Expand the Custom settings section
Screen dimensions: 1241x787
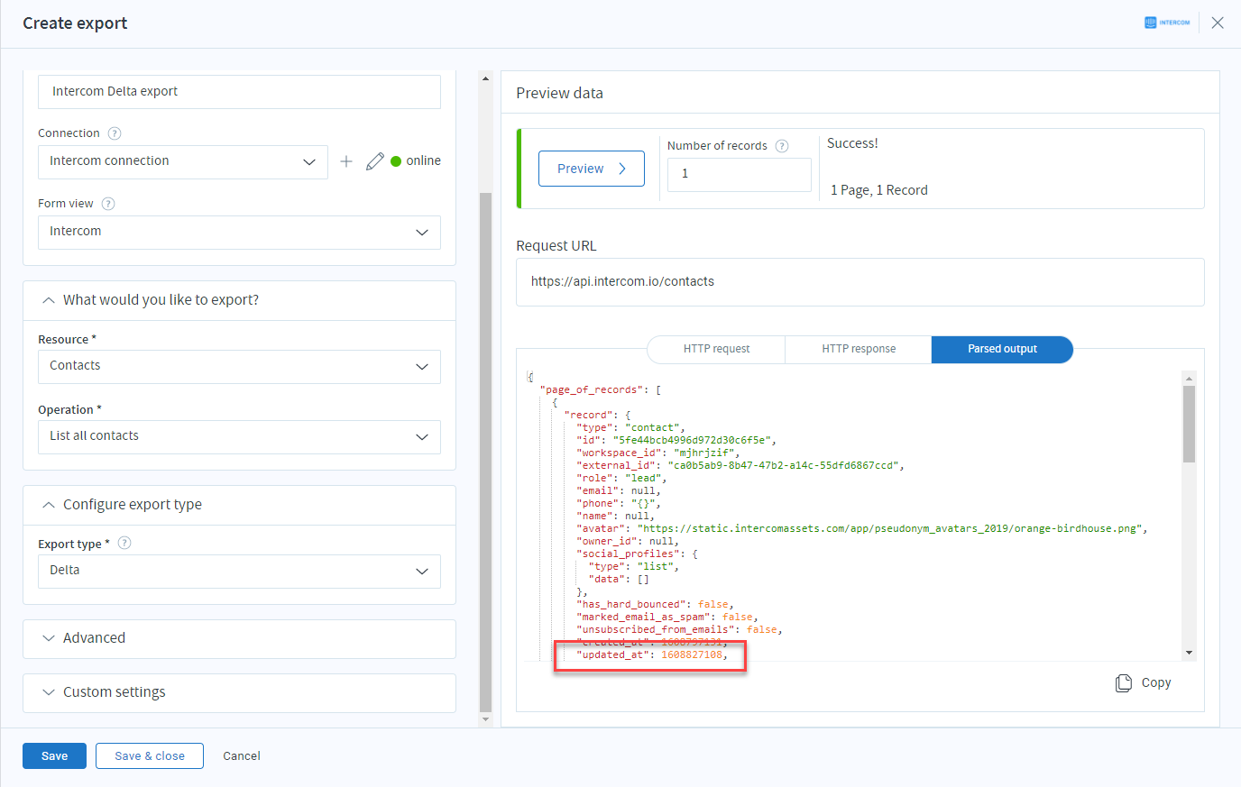(x=239, y=692)
